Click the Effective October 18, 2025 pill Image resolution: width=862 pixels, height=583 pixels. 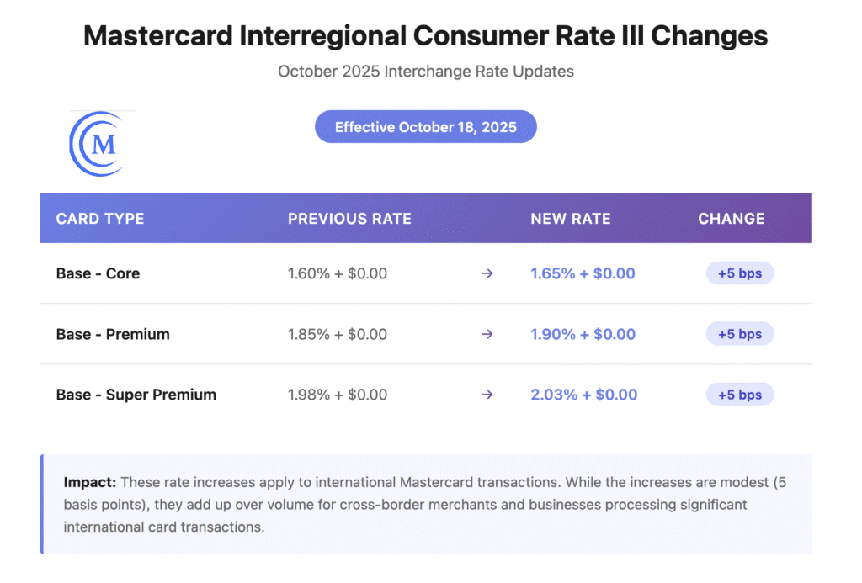tap(425, 127)
